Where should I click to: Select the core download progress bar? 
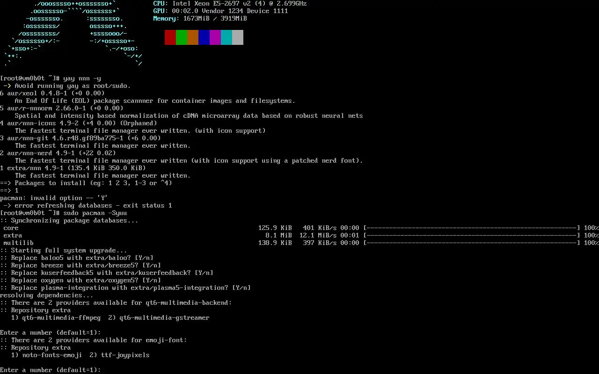click(472, 228)
